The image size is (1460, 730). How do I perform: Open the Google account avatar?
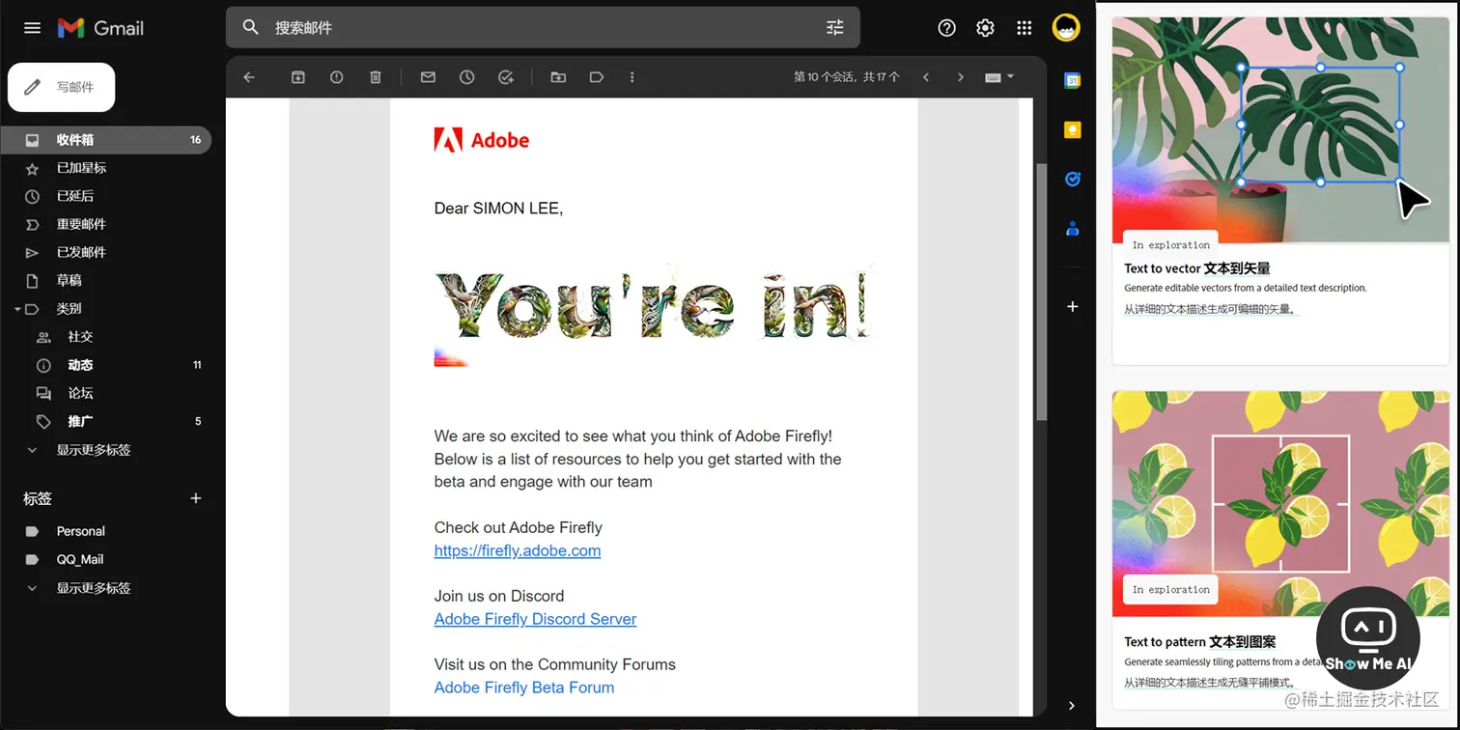pyautogui.click(x=1066, y=28)
